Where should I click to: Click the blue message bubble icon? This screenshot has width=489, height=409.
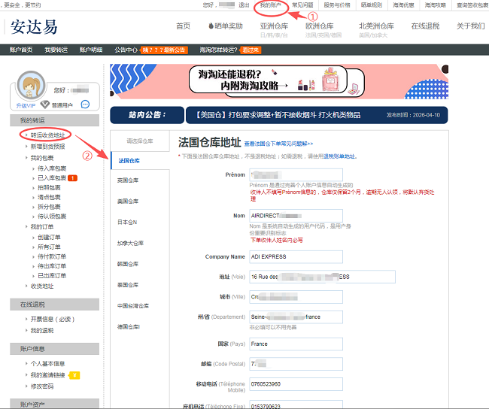tap(85, 105)
